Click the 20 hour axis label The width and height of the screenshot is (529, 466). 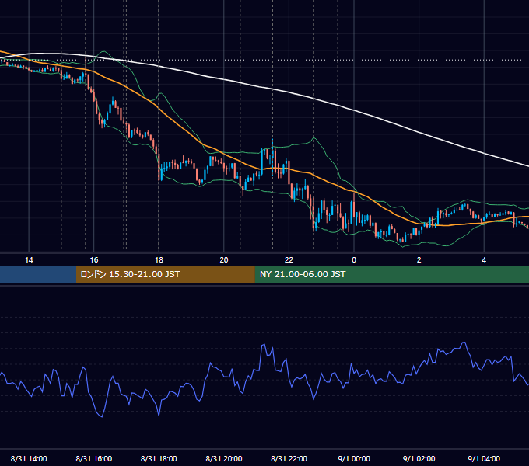pyautogui.click(x=224, y=260)
